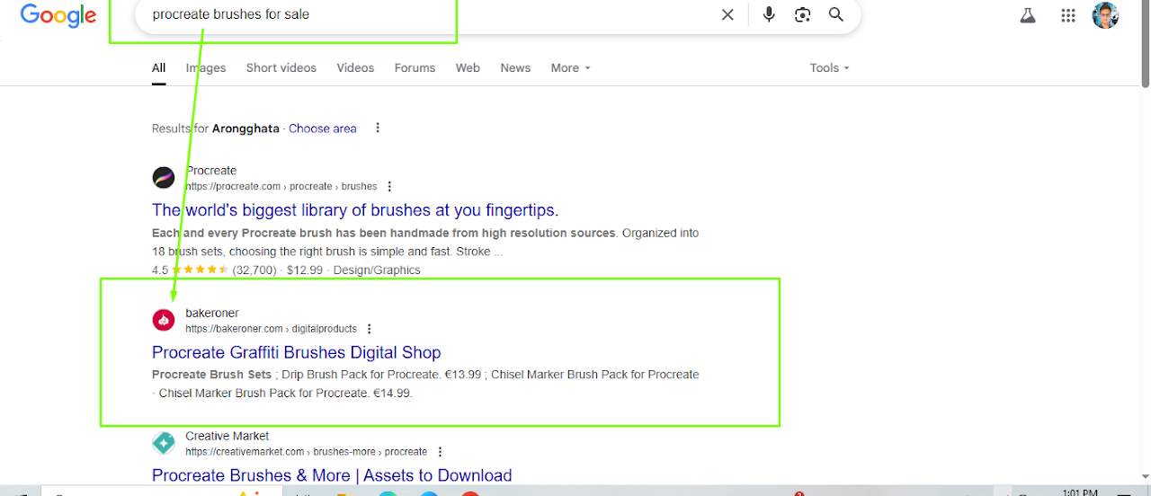Click the Google logo
This screenshot has width=1151, height=496.
pyautogui.click(x=58, y=15)
